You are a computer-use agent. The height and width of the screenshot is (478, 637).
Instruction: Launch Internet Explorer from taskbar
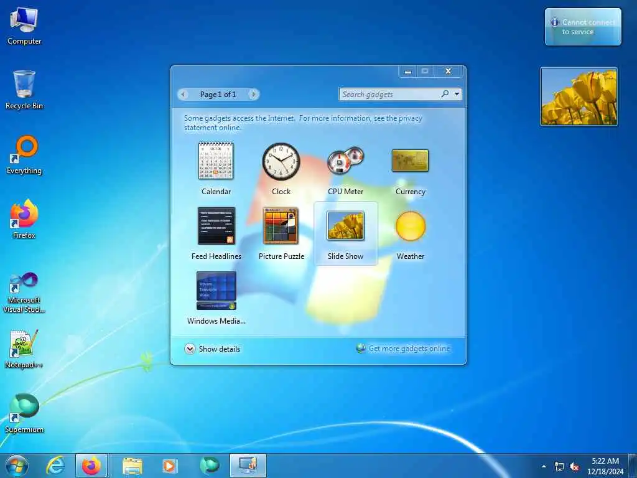click(55, 466)
